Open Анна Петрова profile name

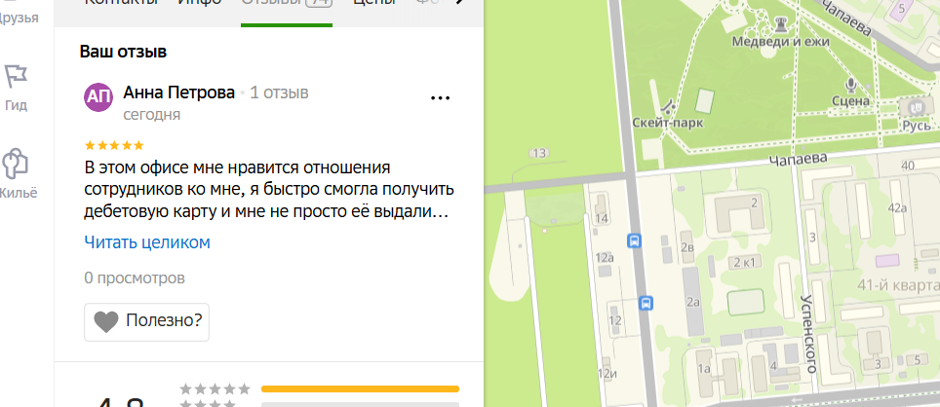pos(178,92)
